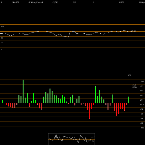
Task: Open the mini chart thumbnail at the bottom
Action: [x=72, y=139]
